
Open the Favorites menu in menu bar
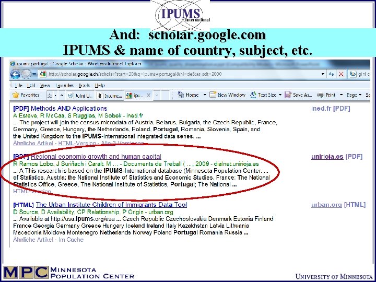click(x=64, y=85)
